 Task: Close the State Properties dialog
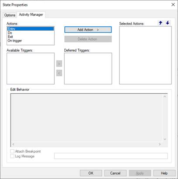click(173, 5)
